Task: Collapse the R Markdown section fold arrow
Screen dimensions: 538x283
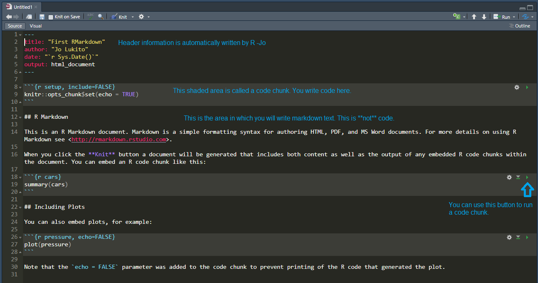Action: (x=20, y=117)
